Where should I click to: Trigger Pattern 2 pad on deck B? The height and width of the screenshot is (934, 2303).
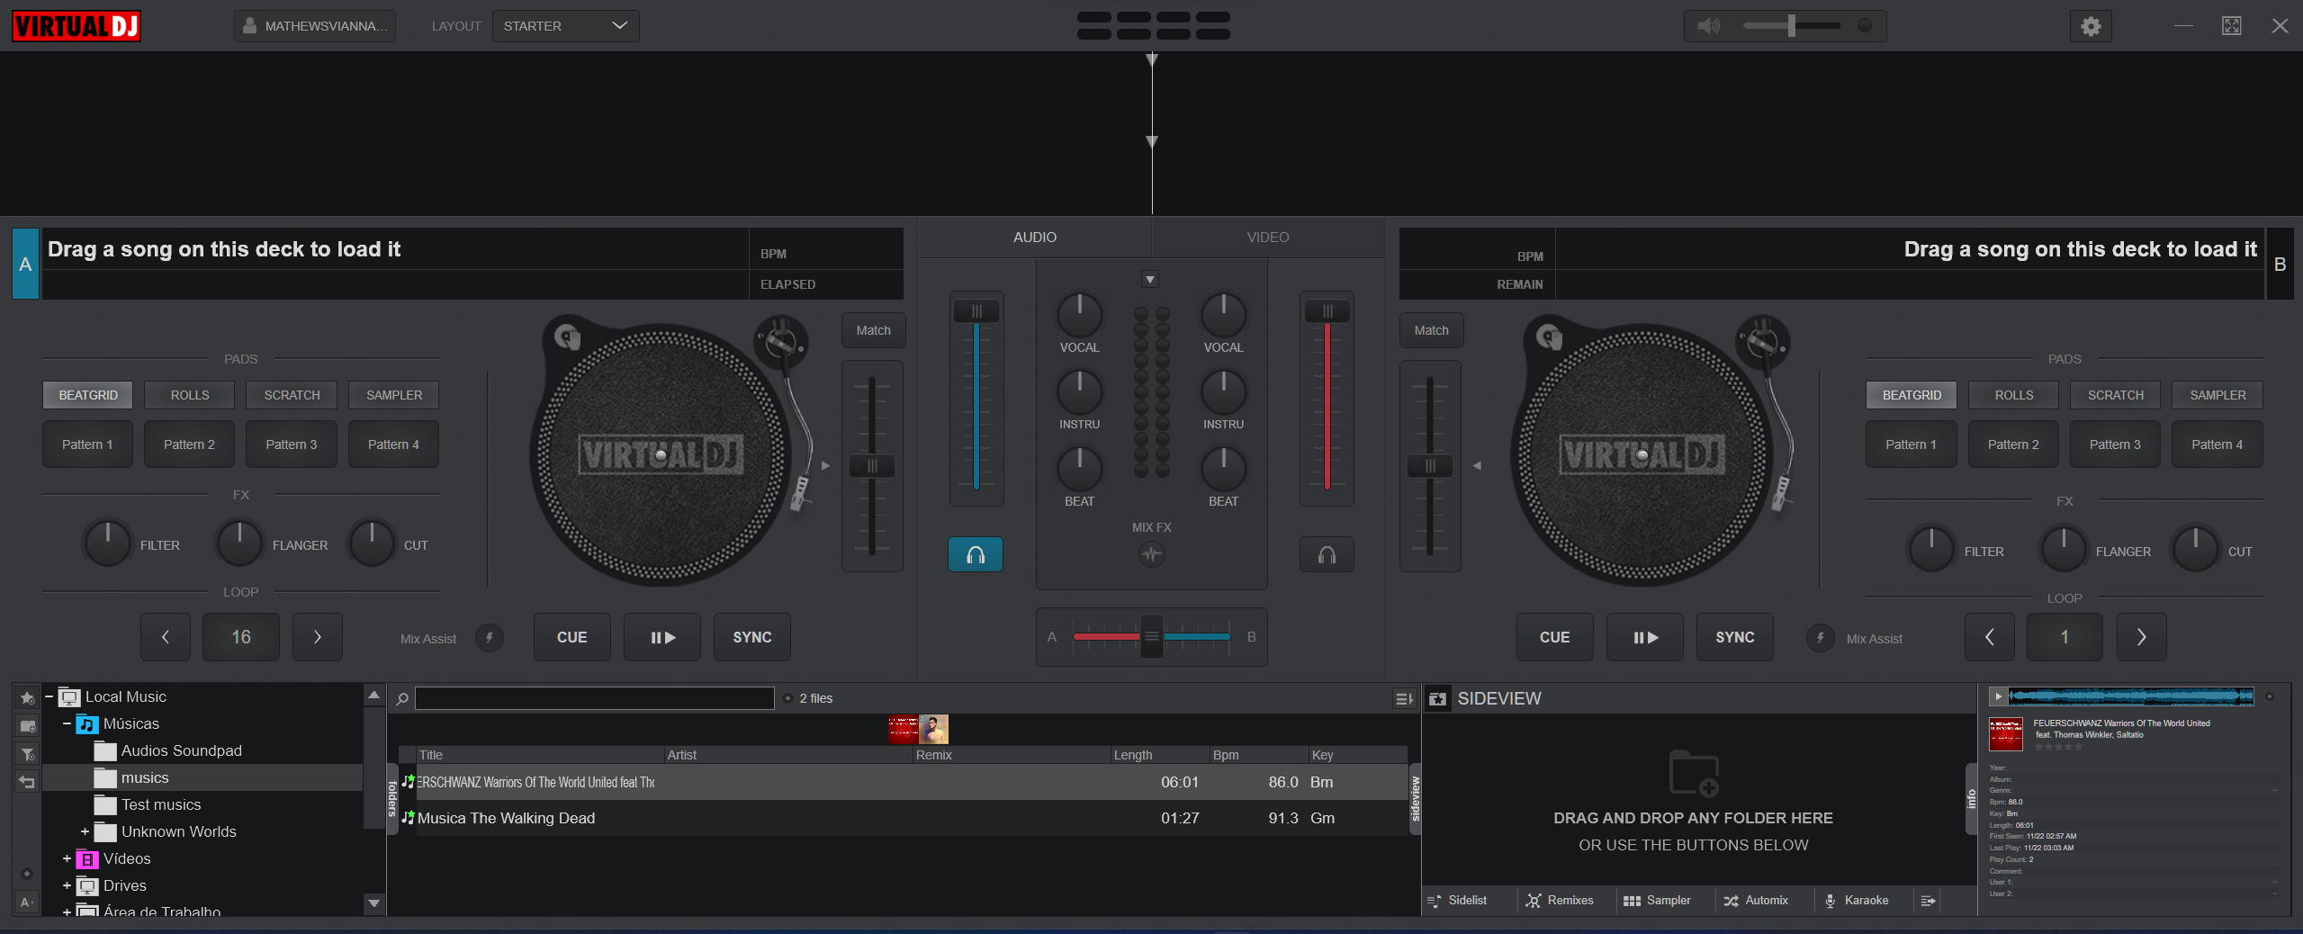2013,445
